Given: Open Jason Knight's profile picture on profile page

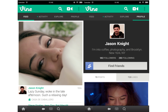Looking at the screenshot, I should point(117,31).
